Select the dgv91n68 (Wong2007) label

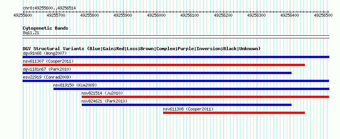[x=45, y=53]
